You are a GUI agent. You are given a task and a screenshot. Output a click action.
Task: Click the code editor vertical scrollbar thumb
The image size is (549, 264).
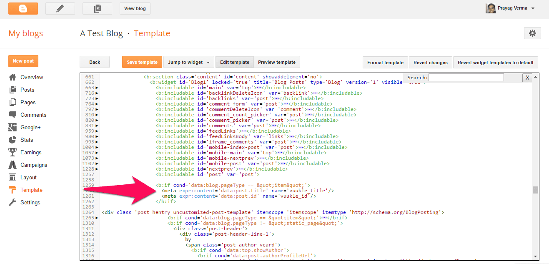pos(535,190)
